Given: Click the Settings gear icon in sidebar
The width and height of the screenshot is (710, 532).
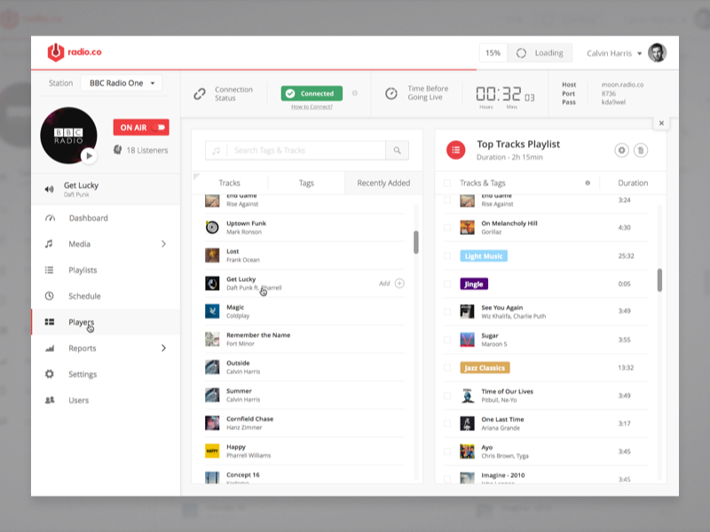Looking at the screenshot, I should [x=50, y=374].
